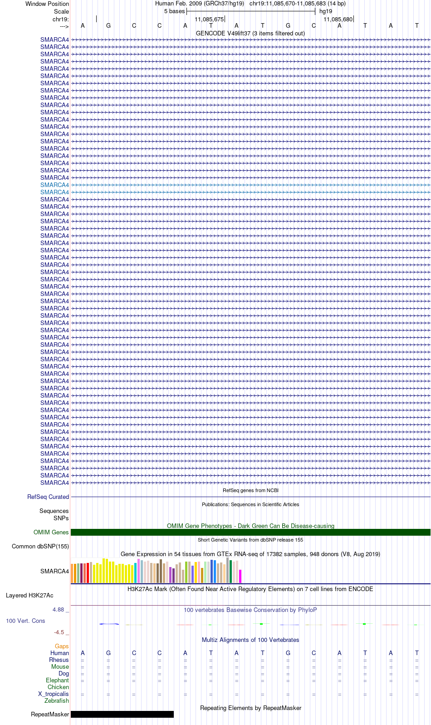Click the dark green OMIM Genes bar
The height and width of the screenshot is (725, 431).
coord(250,532)
